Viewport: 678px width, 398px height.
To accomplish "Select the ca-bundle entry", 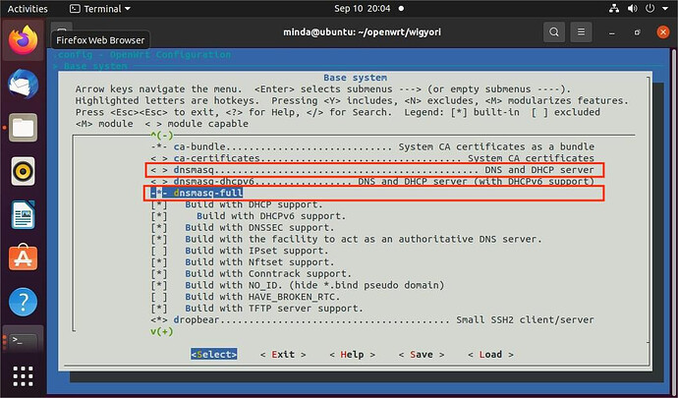I will coord(372,146).
